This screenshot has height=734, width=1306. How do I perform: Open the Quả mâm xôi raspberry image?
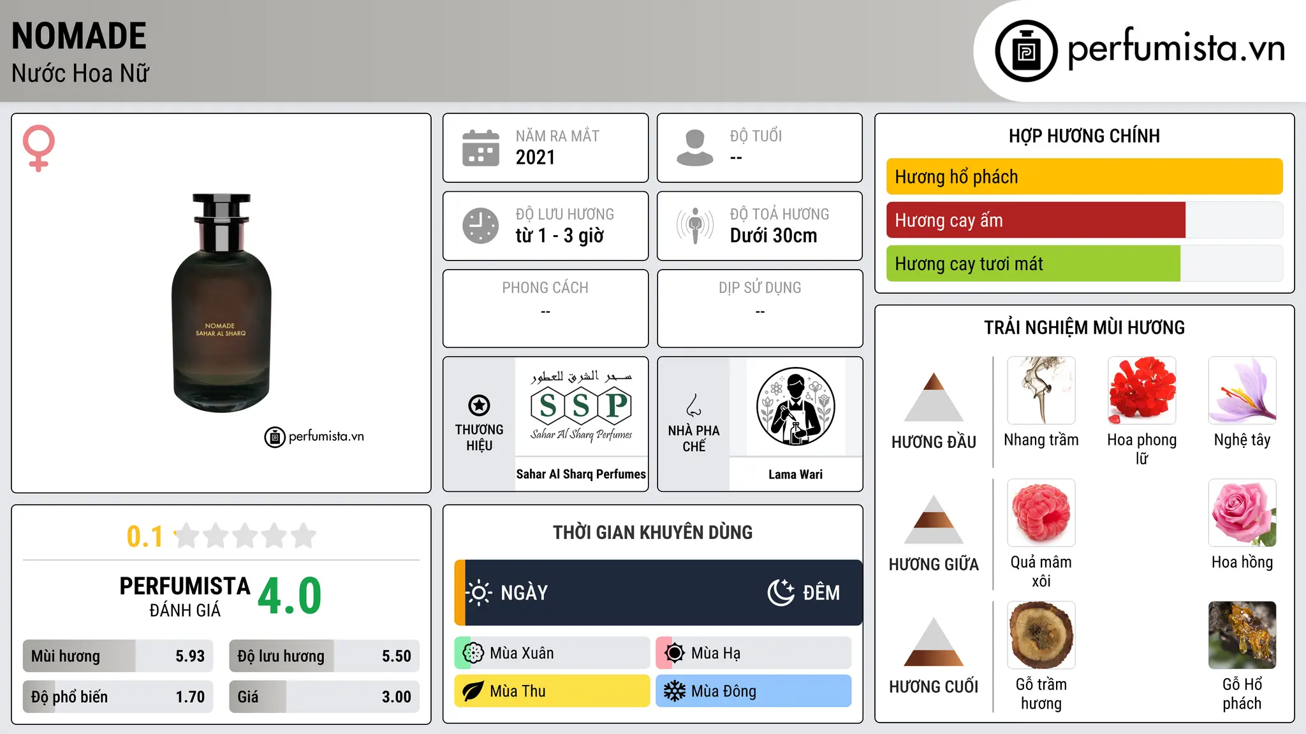pos(1041,513)
